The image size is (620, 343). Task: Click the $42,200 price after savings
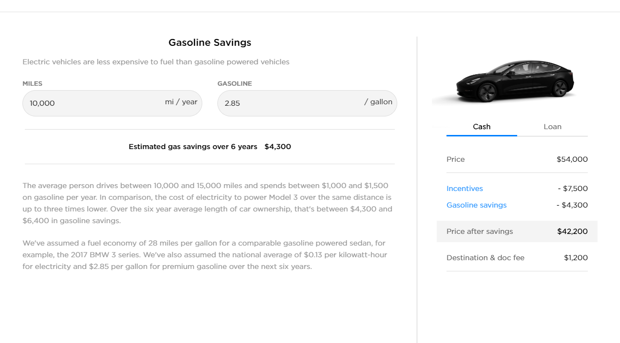572,231
